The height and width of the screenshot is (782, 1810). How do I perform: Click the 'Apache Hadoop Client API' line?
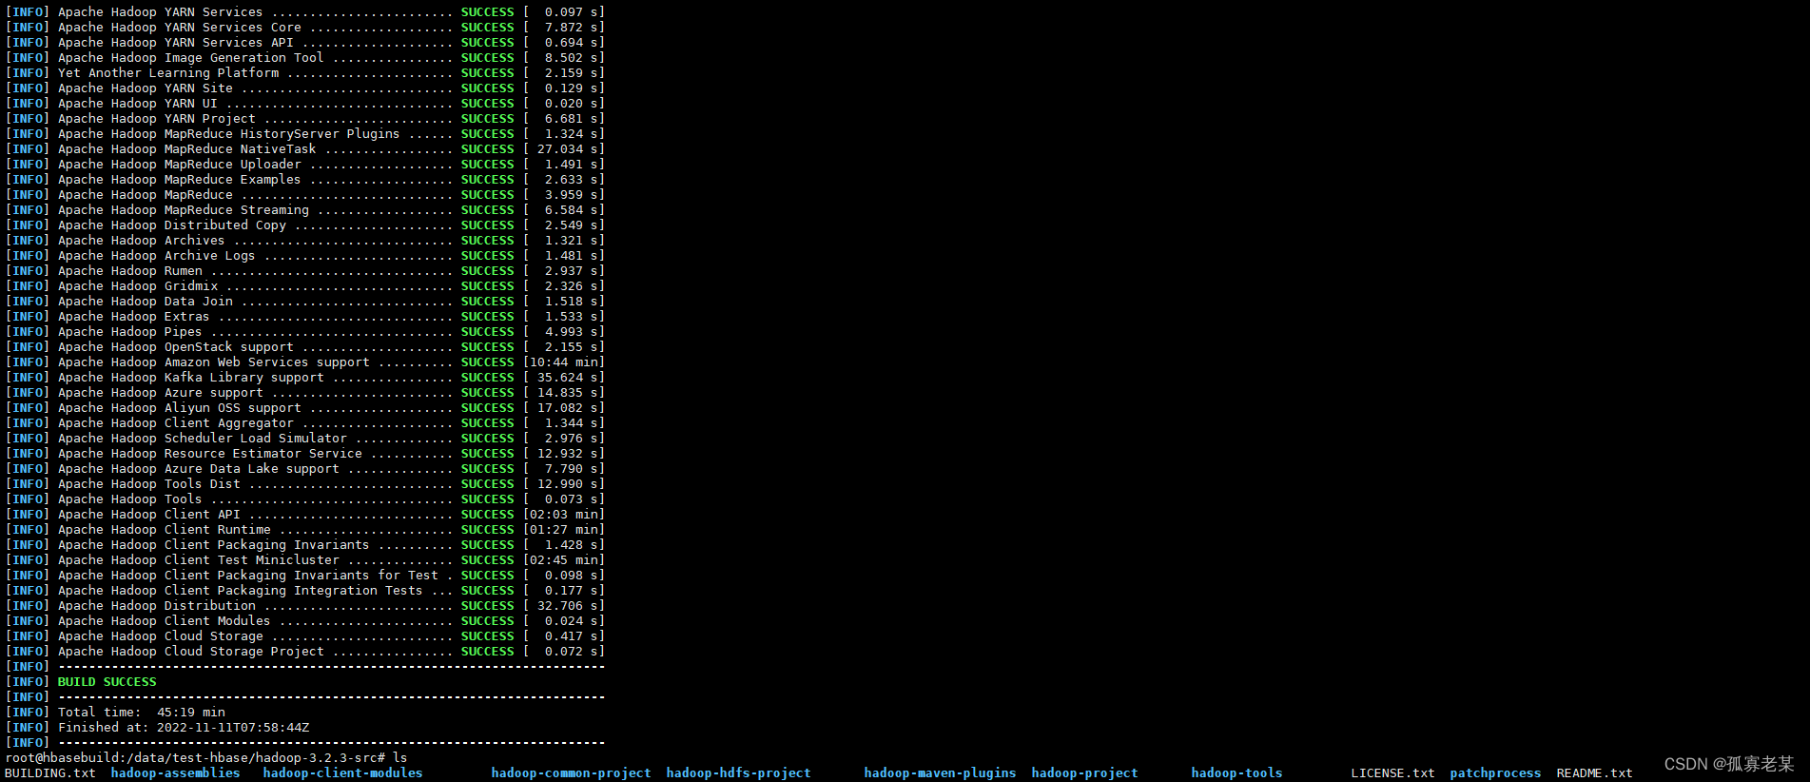click(305, 515)
